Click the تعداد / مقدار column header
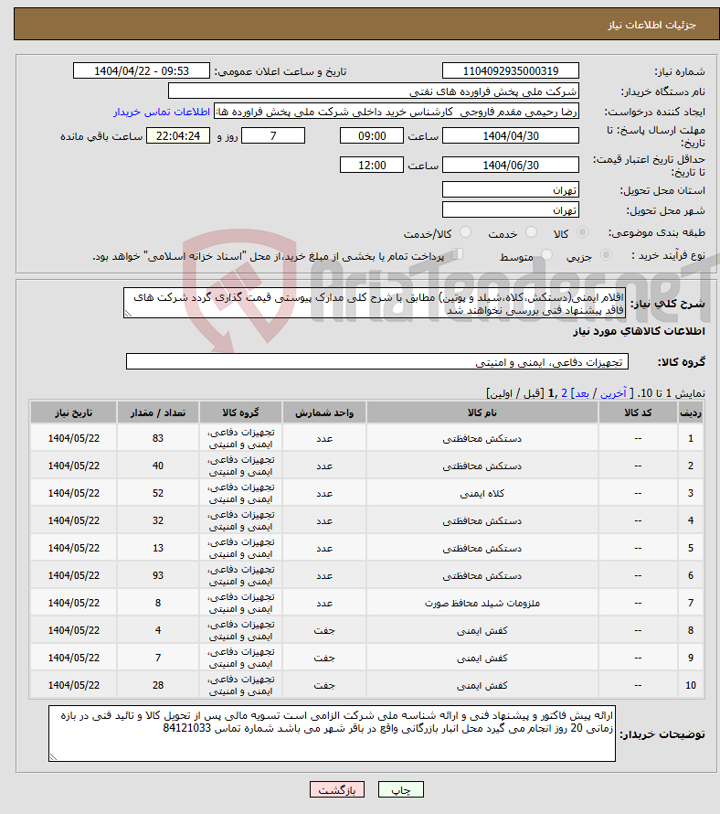This screenshot has width=720, height=814. [158, 412]
